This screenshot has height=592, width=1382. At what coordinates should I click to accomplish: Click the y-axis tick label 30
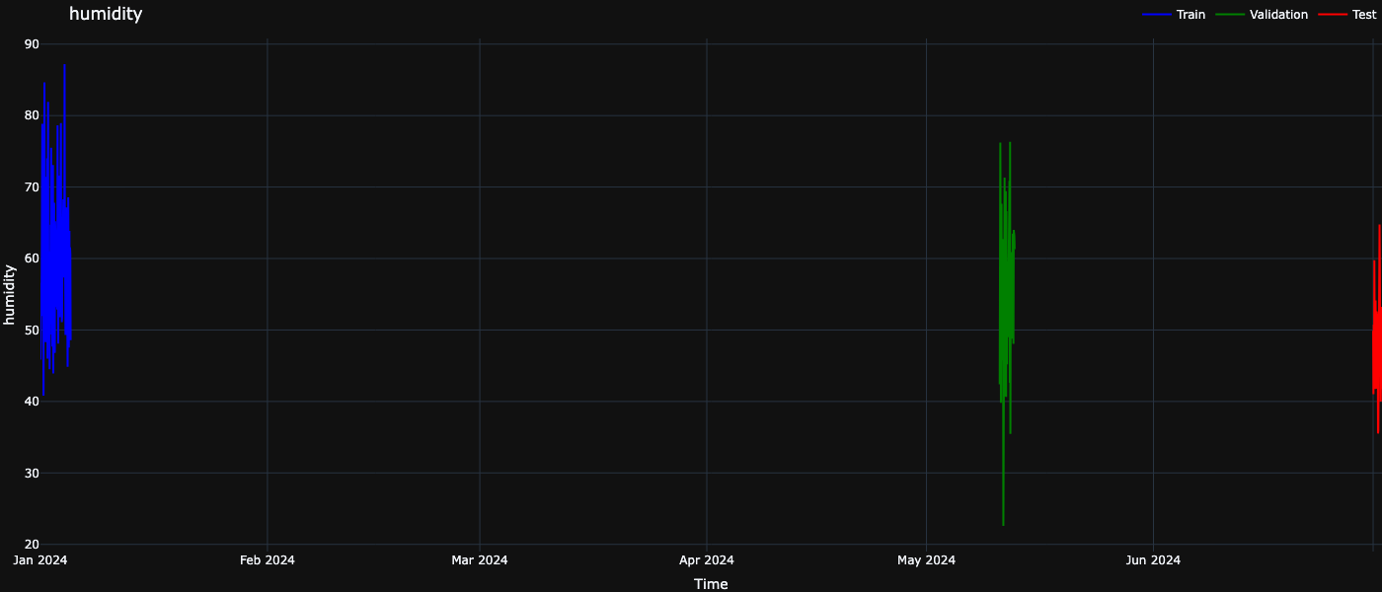click(x=32, y=474)
